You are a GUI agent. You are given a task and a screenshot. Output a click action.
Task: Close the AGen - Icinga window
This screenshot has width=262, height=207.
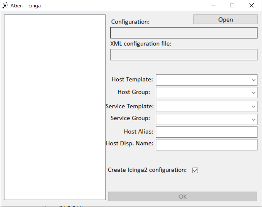click(252, 5)
